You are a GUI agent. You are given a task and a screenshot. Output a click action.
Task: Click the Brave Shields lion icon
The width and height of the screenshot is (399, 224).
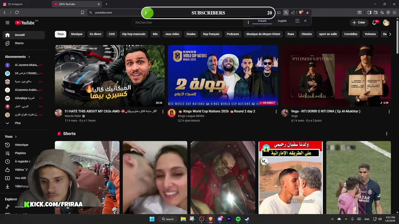[300, 12]
